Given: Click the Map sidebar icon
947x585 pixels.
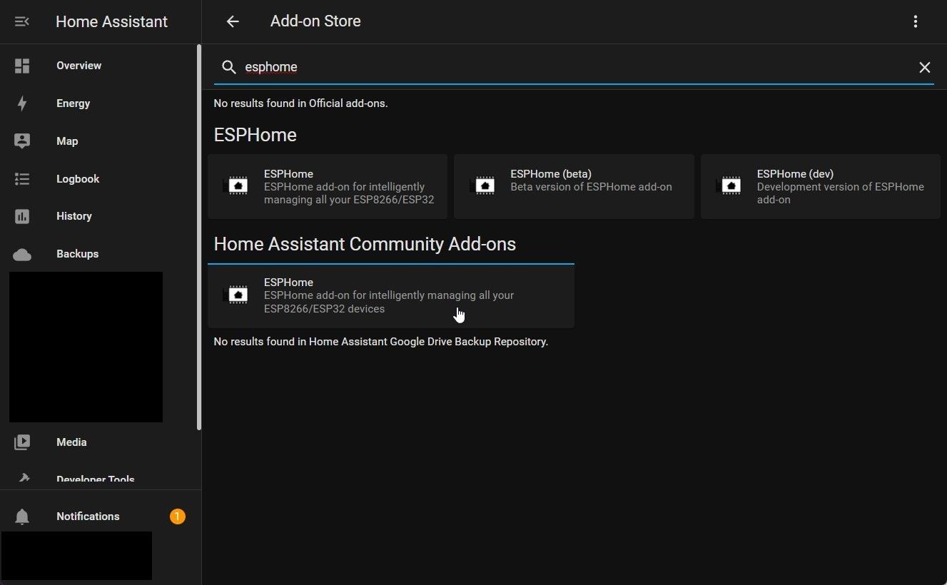Looking at the screenshot, I should coord(22,141).
